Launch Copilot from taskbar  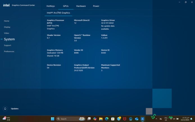coord(95,119)
